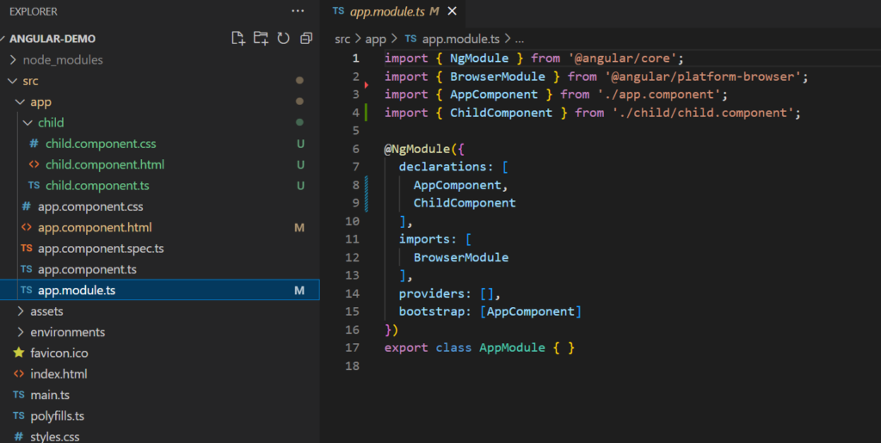Screen dimensions: 881x443
Task: Collapse the app folder
Action: [21, 102]
